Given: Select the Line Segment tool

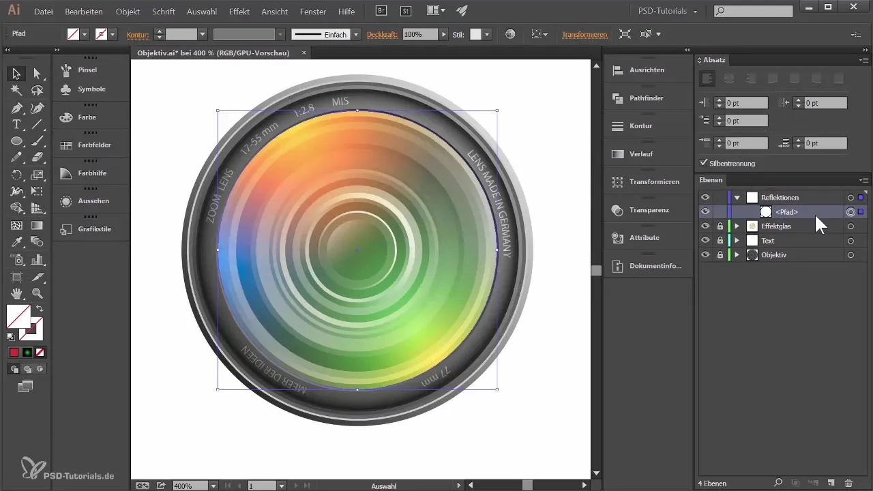Looking at the screenshot, I should (x=37, y=124).
